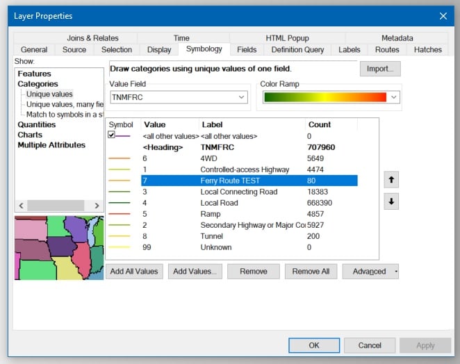Select Match to symbols in a style
This screenshot has height=364, width=460.
coord(65,115)
